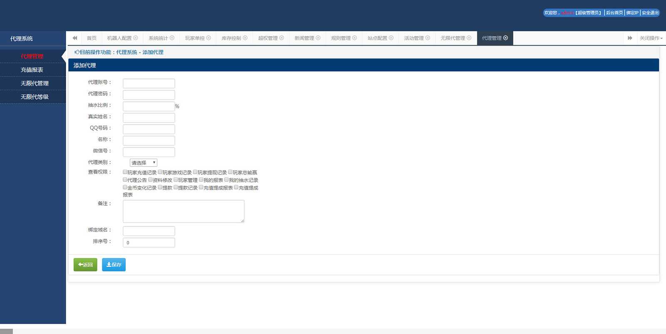Close the 站点配置 tab via its x icon

(391, 38)
